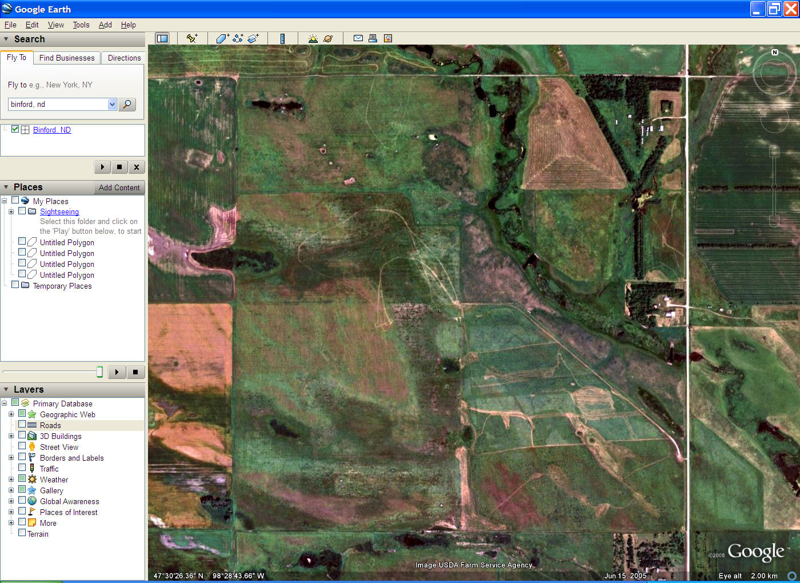800x583 pixels.
Task: Click the streaming status indicator in status bar
Action: (792, 576)
